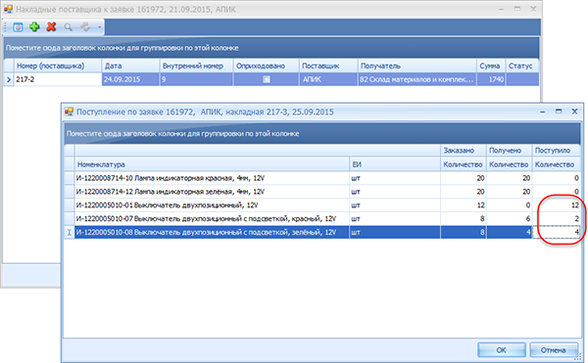
Task: Close the Накладные поставщика window
Action: pos(533,9)
